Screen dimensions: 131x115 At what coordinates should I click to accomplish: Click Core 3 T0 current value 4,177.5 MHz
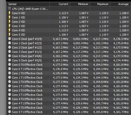point(60,90)
